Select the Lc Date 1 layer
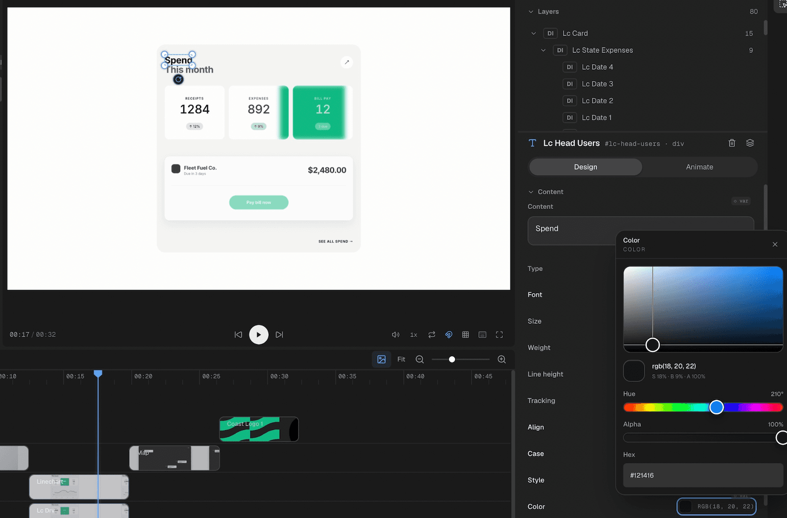This screenshot has width=787, height=518. pos(597,117)
